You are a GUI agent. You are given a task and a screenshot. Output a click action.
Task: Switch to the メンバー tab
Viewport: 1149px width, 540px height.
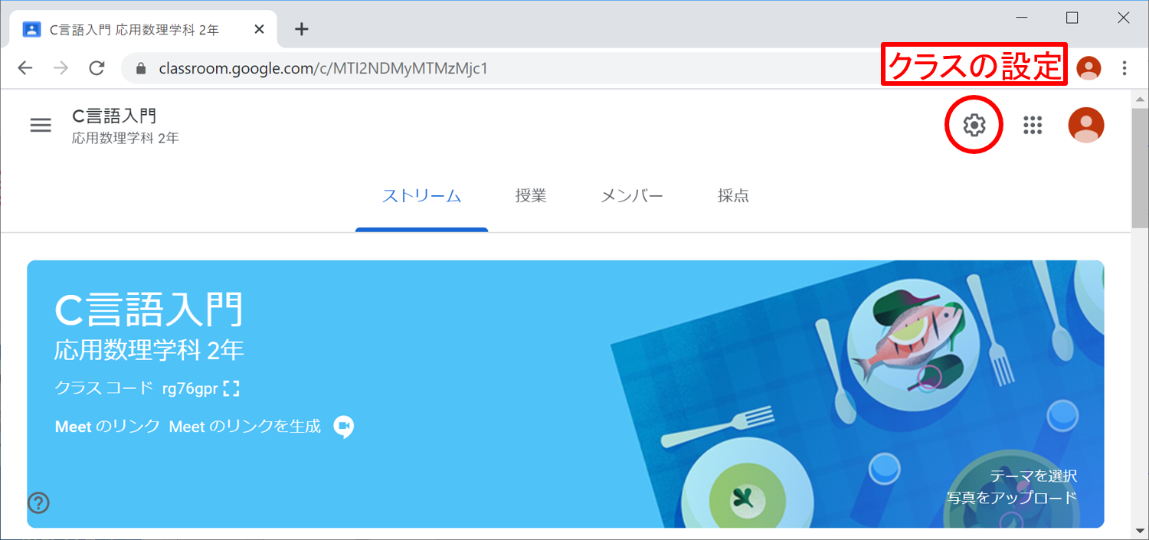(x=632, y=196)
